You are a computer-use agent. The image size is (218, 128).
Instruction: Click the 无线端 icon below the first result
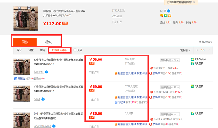[16, 79]
